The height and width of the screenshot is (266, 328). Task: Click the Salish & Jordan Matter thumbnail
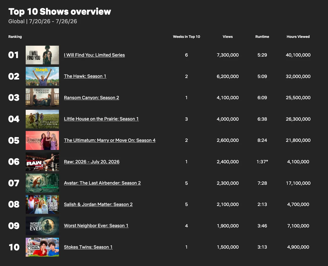[42, 204]
